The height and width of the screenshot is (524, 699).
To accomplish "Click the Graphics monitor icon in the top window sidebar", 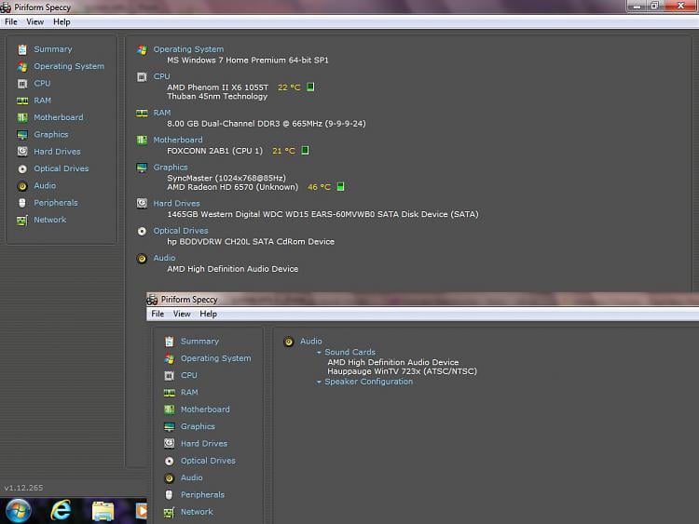I will [22, 135].
